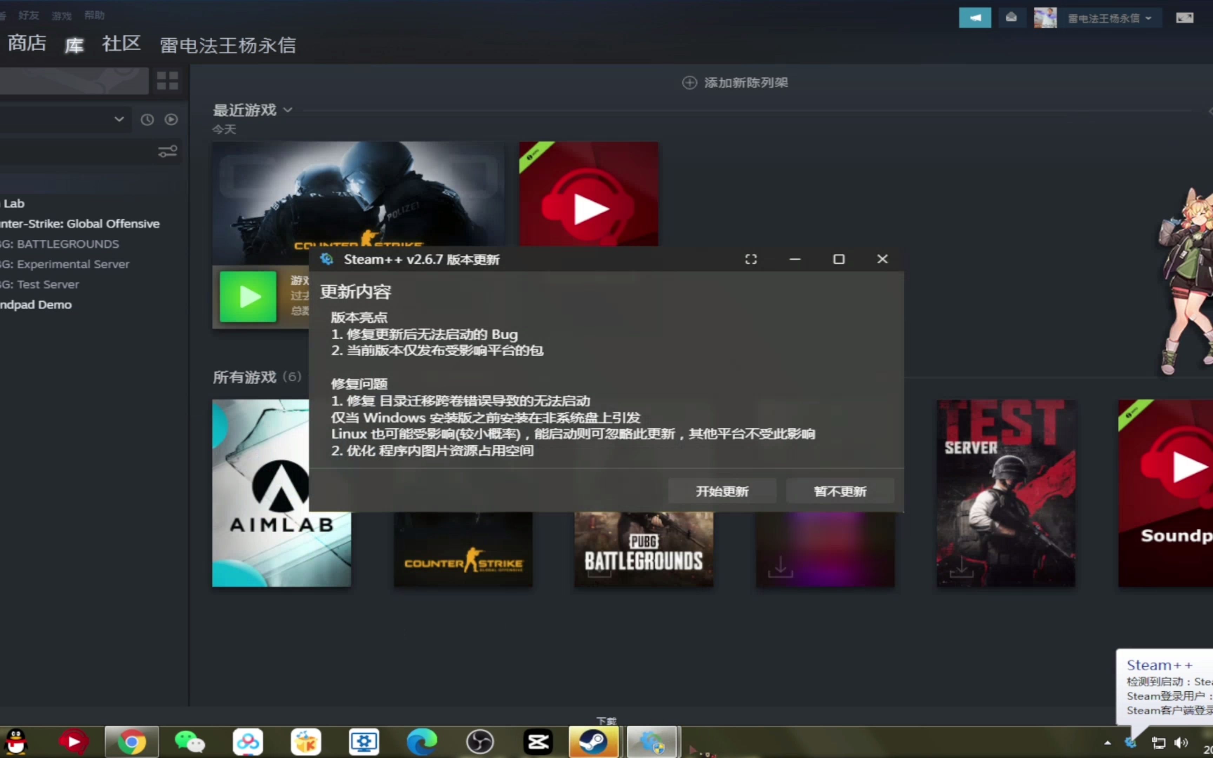Open the 社区 tab
This screenshot has height=758, width=1213.
coord(121,44)
